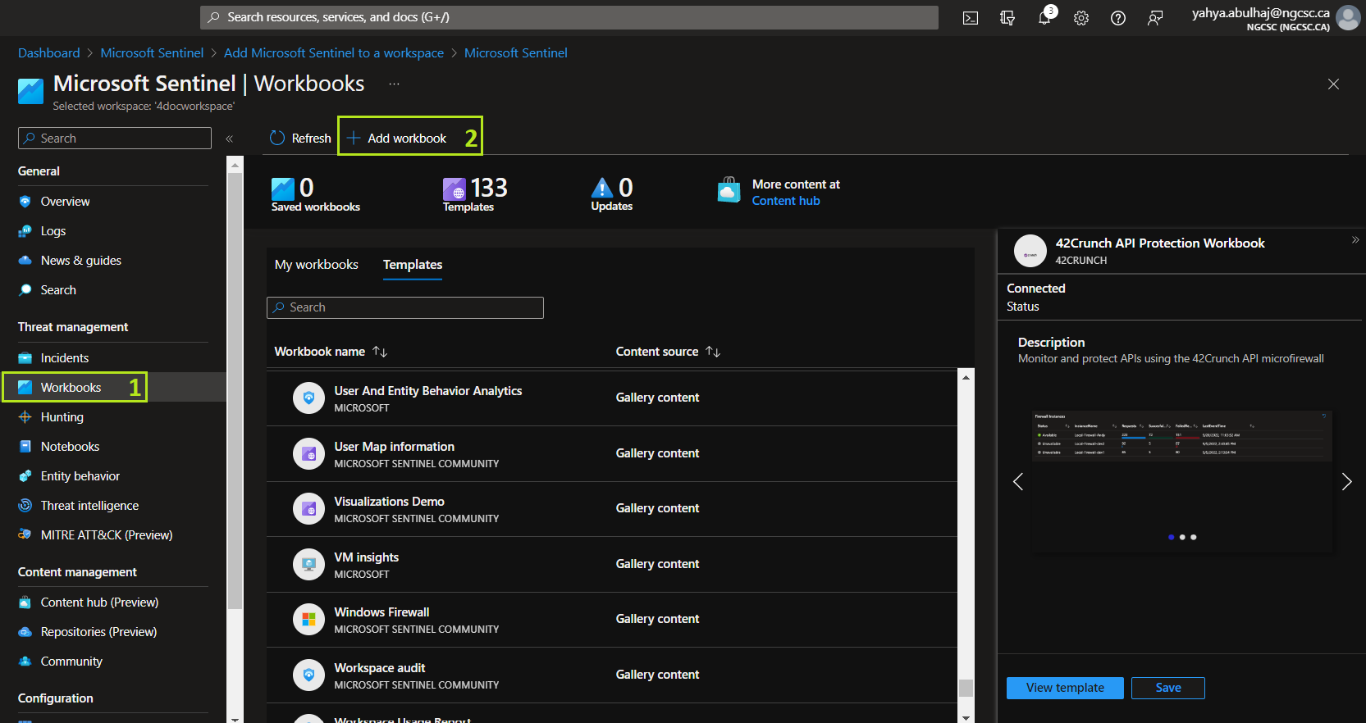Click the first Microsoft Sentinel breadcrumb
This screenshot has height=723, width=1366.
pyautogui.click(x=152, y=53)
